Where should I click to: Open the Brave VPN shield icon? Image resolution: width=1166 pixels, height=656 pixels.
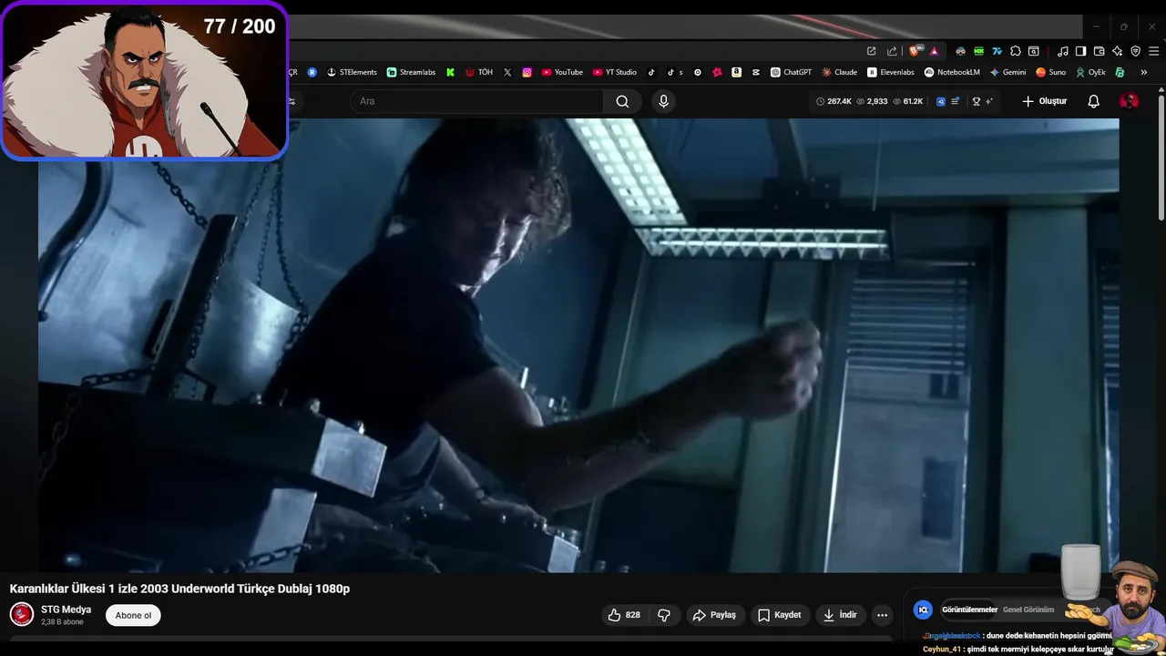pyautogui.click(x=1135, y=51)
